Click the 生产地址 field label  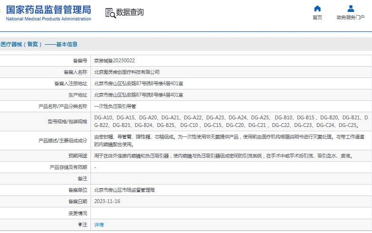point(78,95)
